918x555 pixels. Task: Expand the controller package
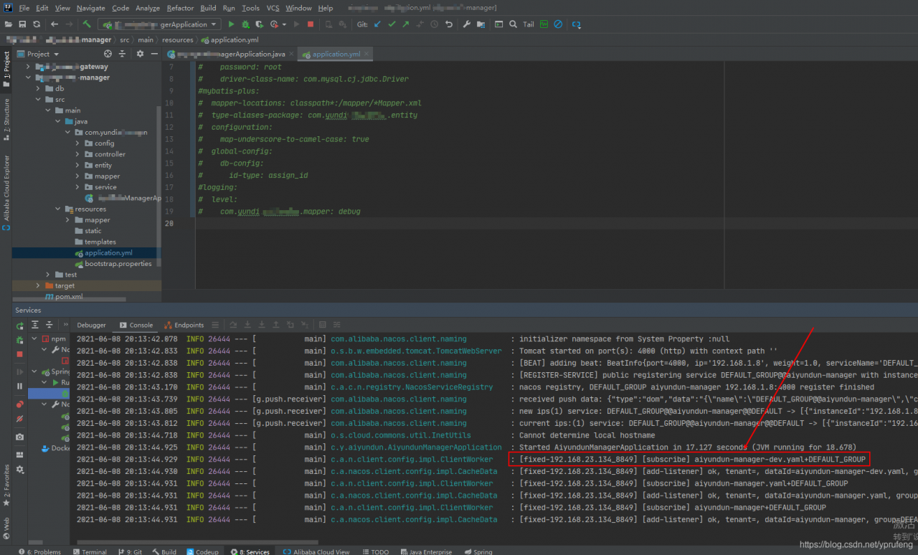(x=78, y=154)
